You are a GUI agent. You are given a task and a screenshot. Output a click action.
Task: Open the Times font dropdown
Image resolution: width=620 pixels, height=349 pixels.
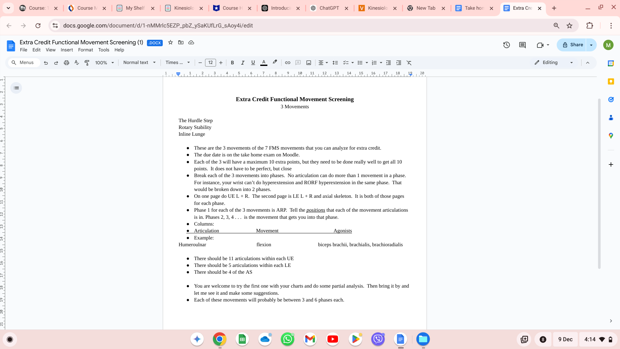pos(178,63)
